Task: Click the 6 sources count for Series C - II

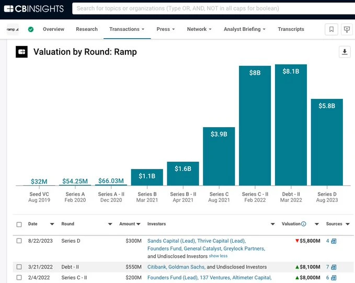Action: 327,278
